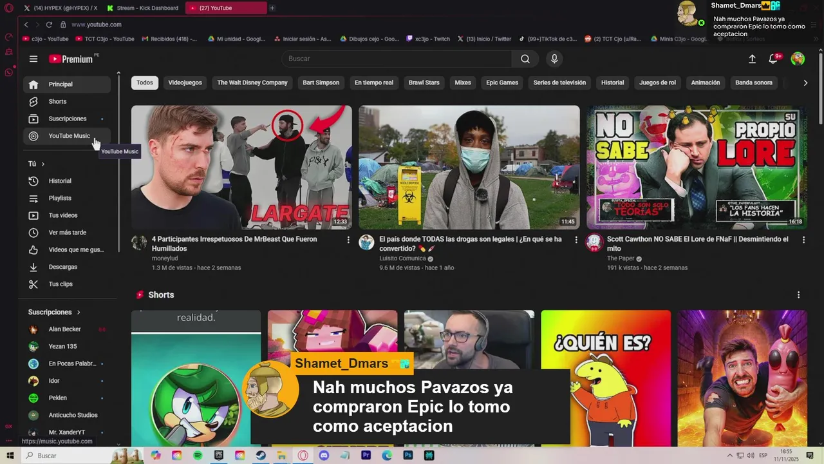Screen dimensions: 824x464
Task: Click the YouTube search input field
Action: [x=397, y=59]
